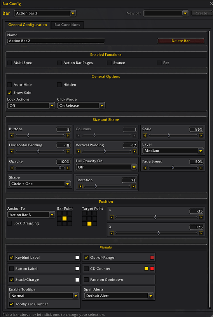Image resolution: width=213 pixels, height=317 pixels.
Task: Open Out-of-Range red color swatch
Action: click(152, 257)
